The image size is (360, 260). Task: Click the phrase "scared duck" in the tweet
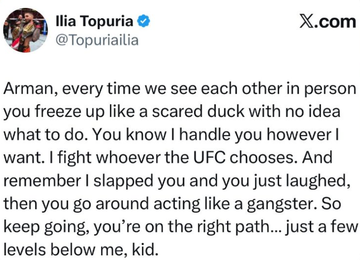(177, 111)
